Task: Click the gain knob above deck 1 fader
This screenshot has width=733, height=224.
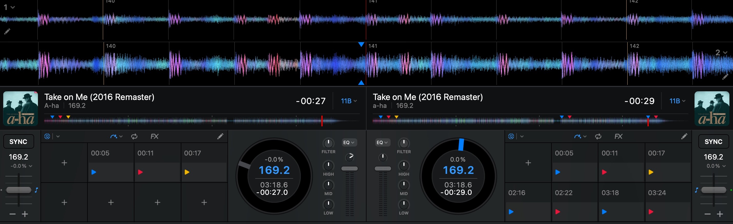Action: (x=349, y=157)
